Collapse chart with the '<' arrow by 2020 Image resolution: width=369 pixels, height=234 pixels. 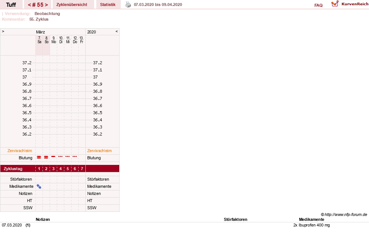point(117,31)
